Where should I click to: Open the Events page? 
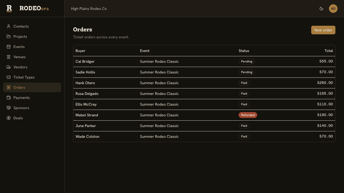[x=32, y=47]
